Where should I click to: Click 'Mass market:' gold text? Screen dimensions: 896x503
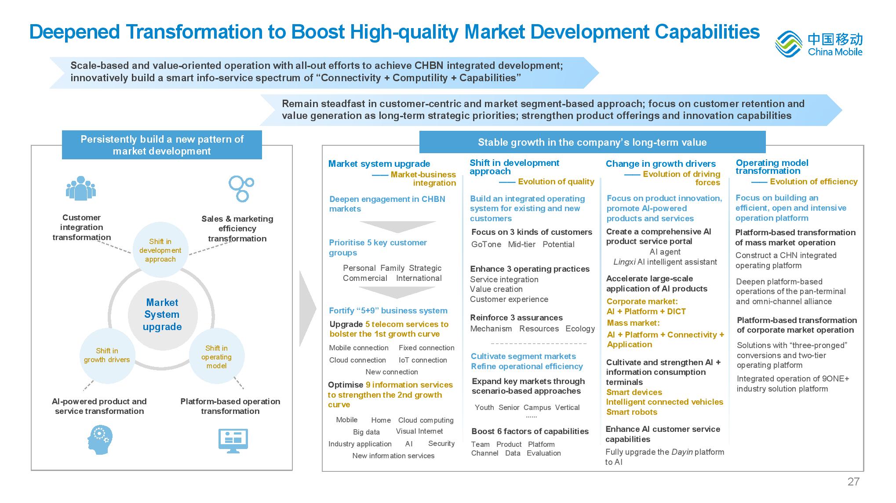click(633, 323)
